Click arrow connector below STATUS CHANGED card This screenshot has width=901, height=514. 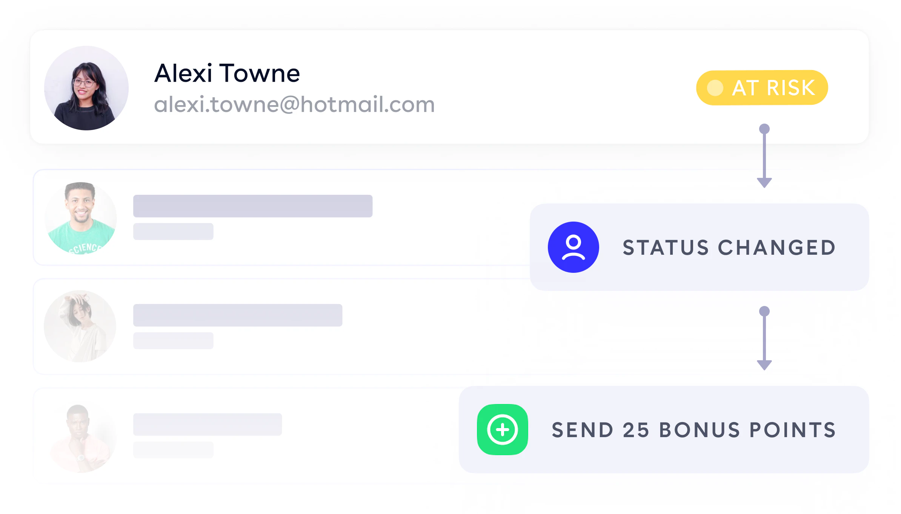point(764,338)
